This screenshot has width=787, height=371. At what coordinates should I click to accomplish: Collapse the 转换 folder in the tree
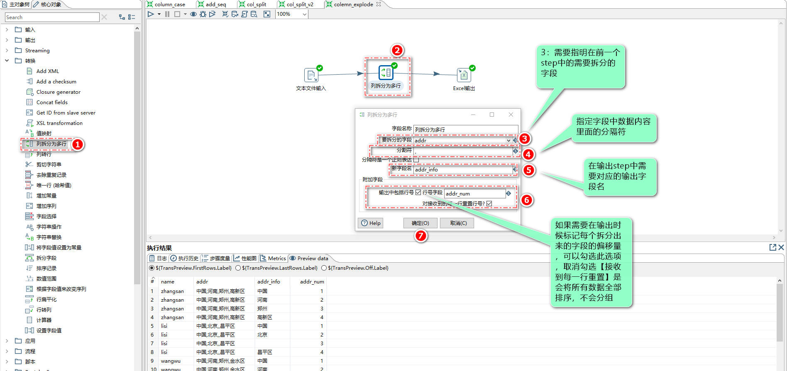pyautogui.click(x=7, y=61)
